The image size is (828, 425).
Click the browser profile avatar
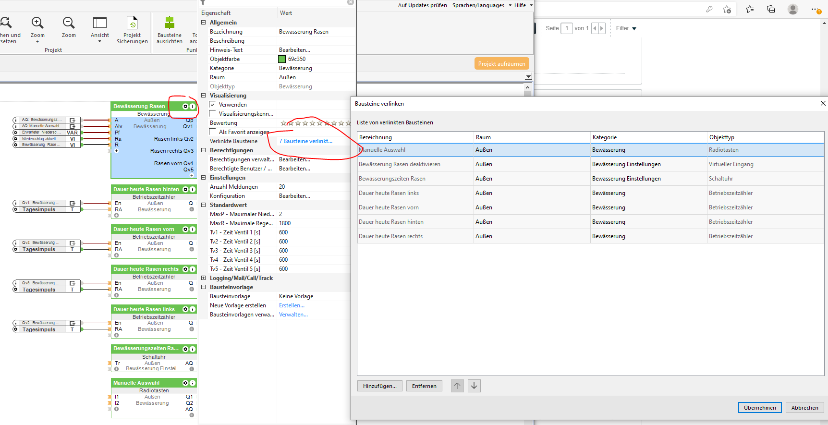point(793,9)
